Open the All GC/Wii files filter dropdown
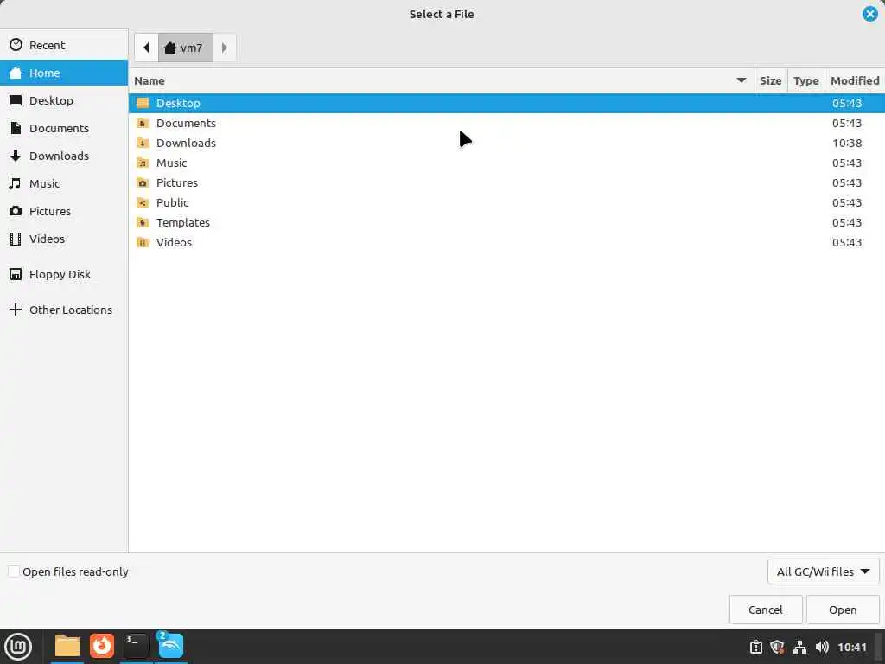 tap(823, 571)
